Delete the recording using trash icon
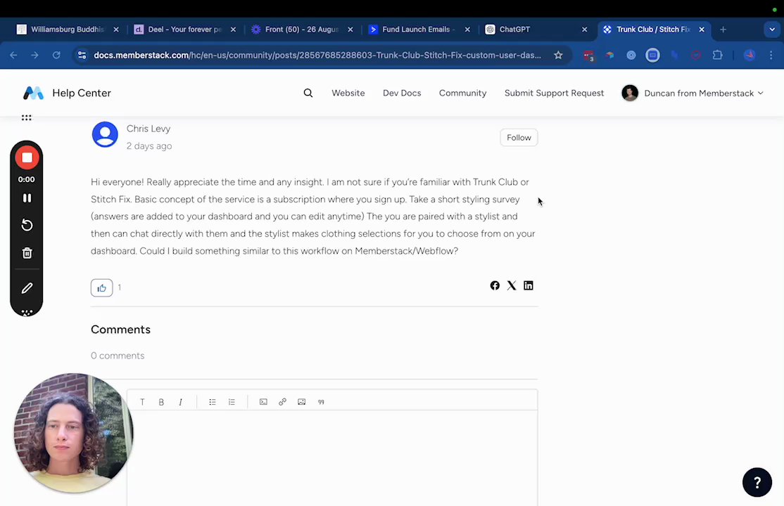784x506 pixels. coord(27,253)
